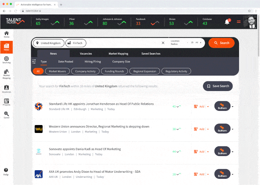The image size is (260, 185).
Task: Remove the United Kingdom location chip
Action: coord(49,43)
